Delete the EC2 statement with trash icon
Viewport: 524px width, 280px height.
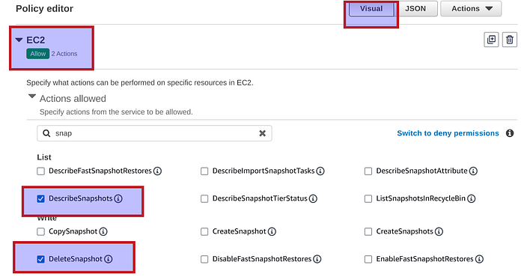coord(510,40)
